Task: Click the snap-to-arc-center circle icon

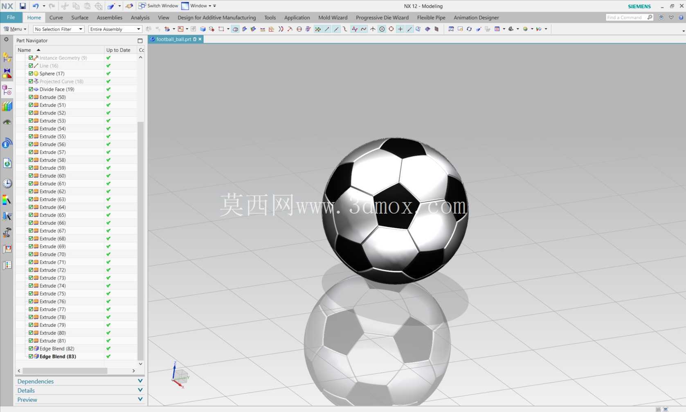Action: (x=382, y=29)
